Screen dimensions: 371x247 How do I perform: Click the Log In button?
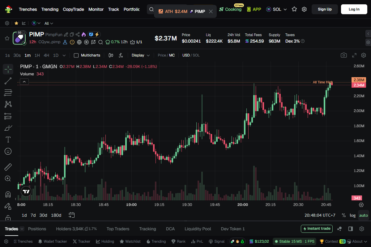click(x=354, y=9)
